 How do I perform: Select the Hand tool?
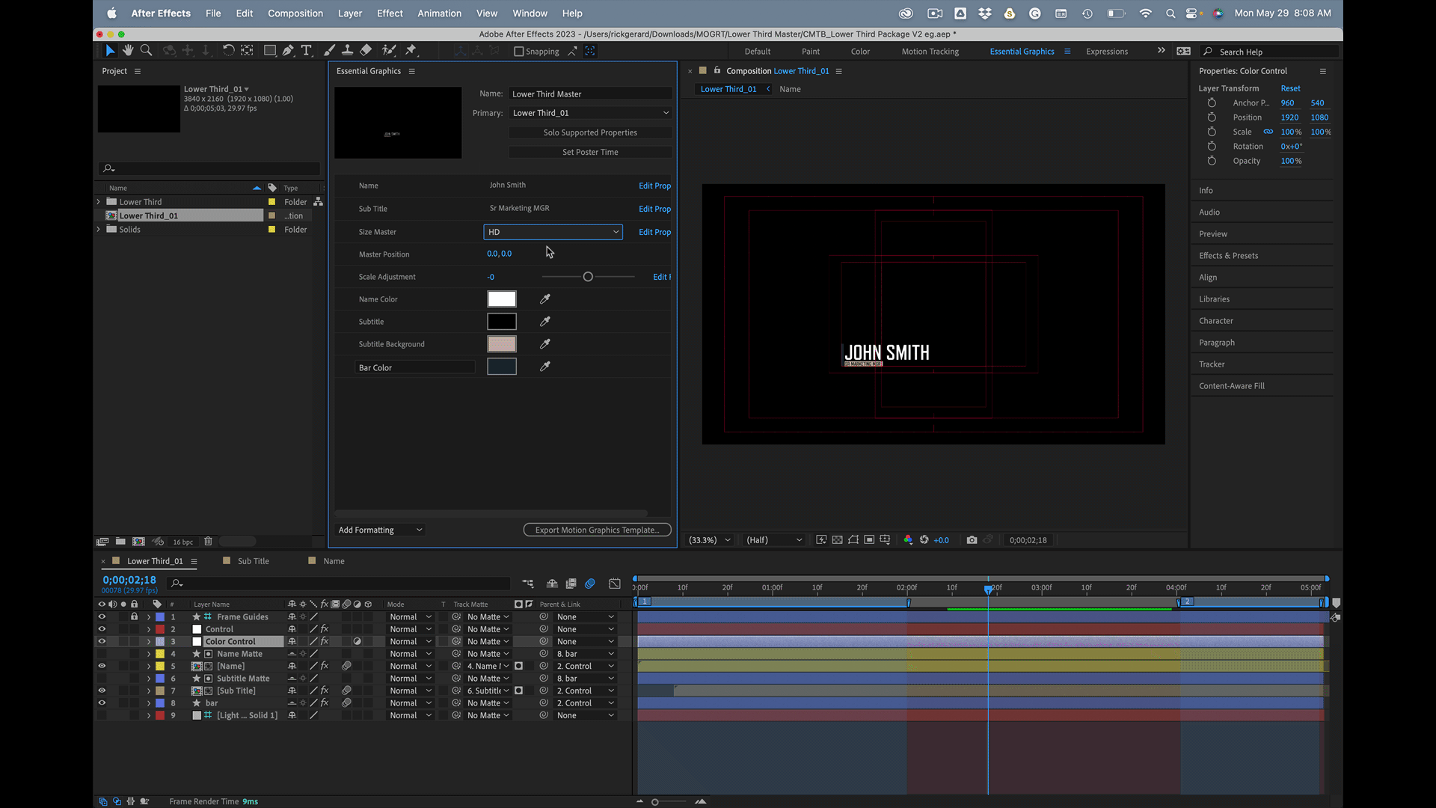[128, 50]
